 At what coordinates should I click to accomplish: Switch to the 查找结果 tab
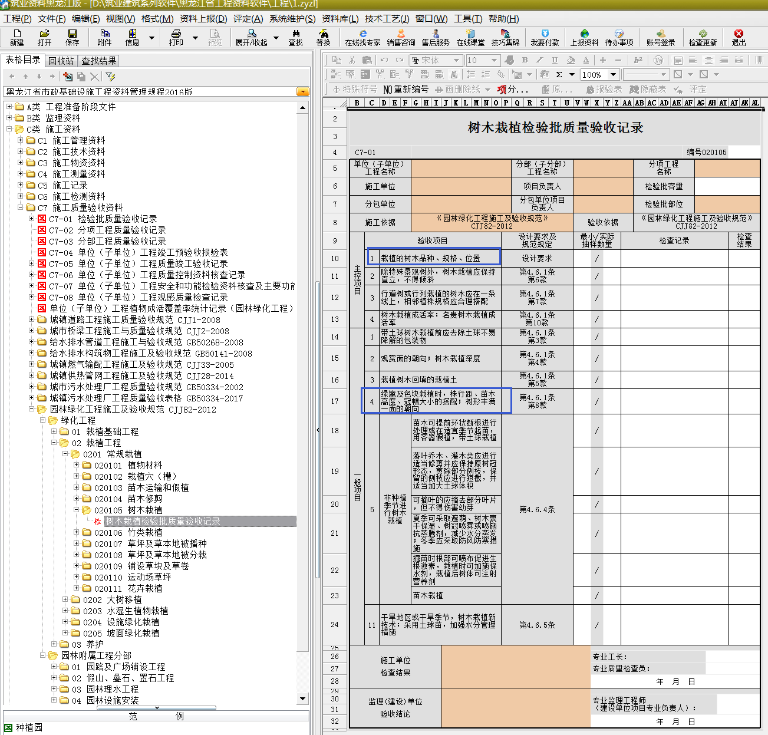pyautogui.click(x=98, y=61)
